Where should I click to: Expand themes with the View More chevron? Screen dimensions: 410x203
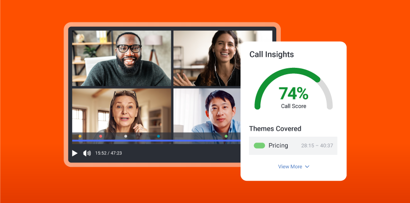point(307,167)
